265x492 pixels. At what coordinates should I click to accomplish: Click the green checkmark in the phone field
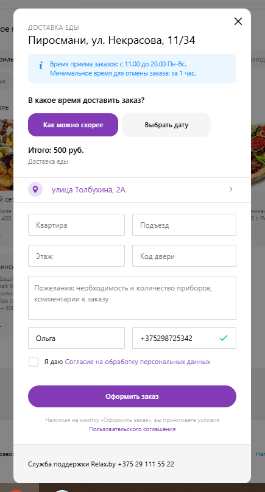(x=224, y=339)
